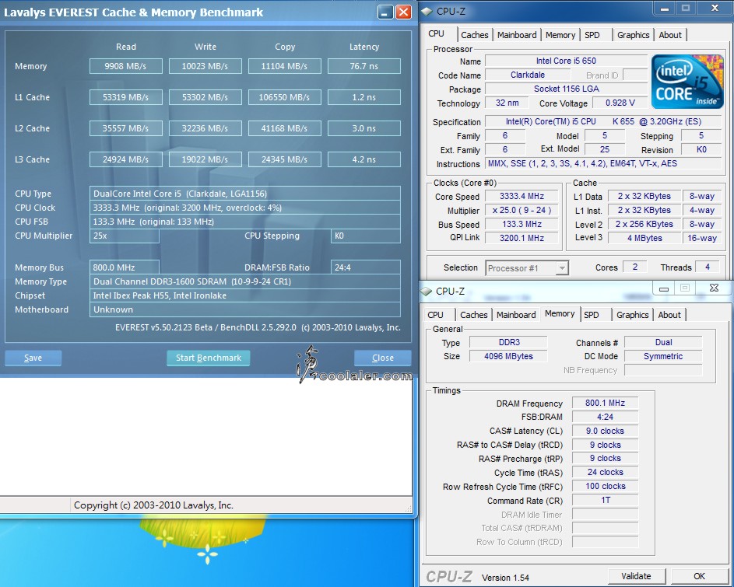The image size is (734, 587).
Task: Click the Code Name value Clarkdale in CPU-Z
Action: tap(528, 75)
